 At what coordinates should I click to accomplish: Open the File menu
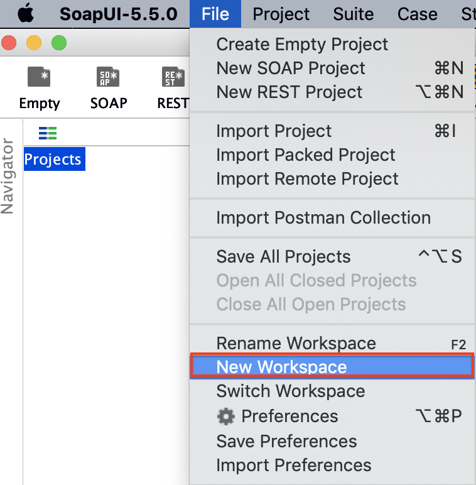(215, 14)
